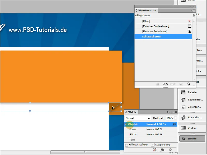
Task: Select the [Einfacher Textrahmen] style
Action: [x=163, y=31]
